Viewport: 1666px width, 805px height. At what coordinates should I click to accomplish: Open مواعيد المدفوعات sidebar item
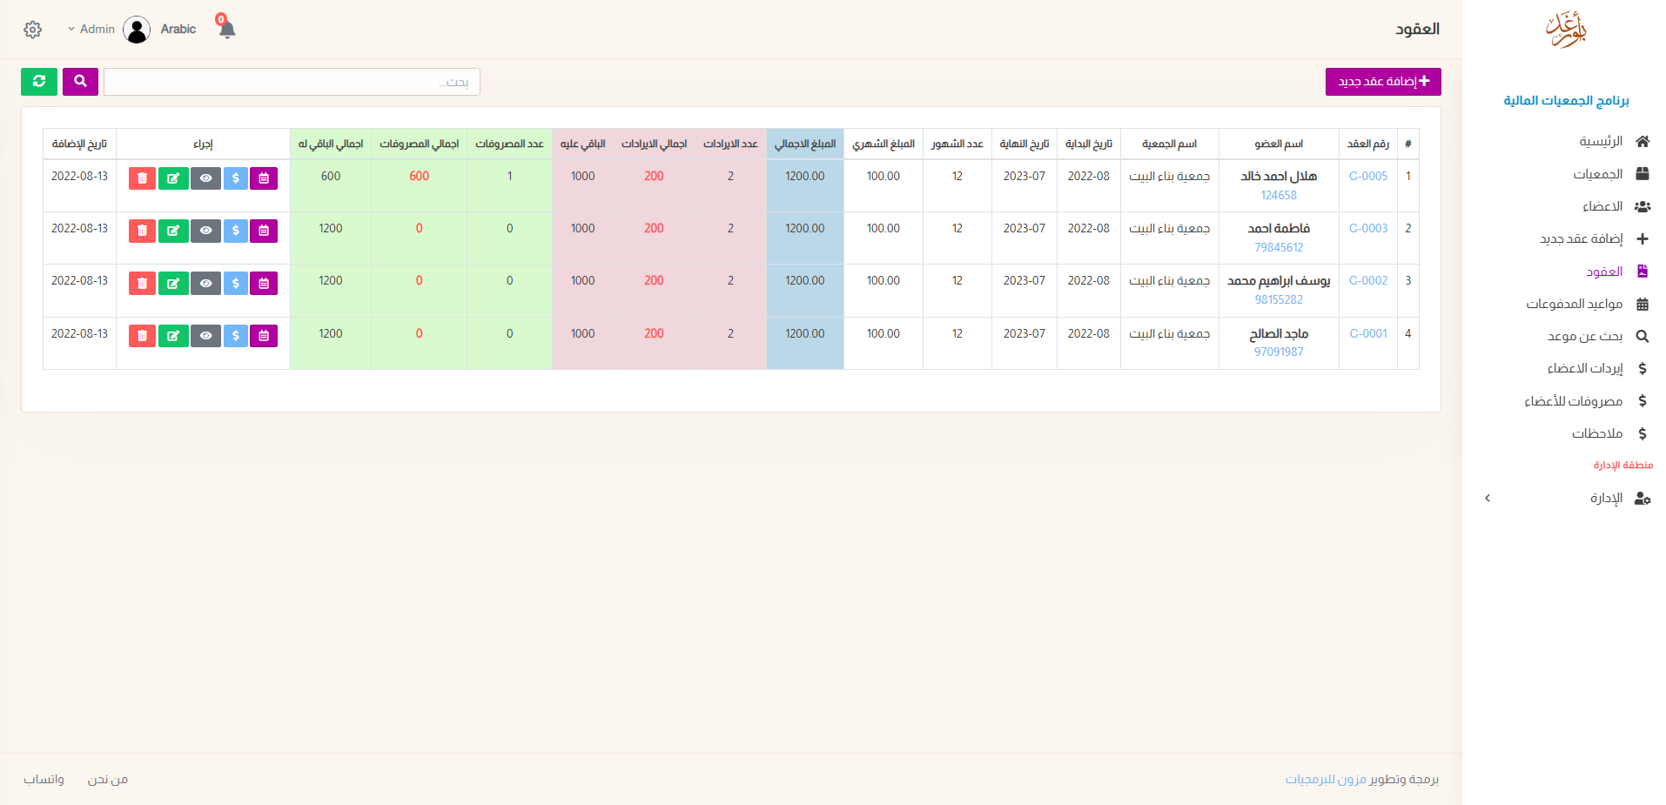(1574, 304)
